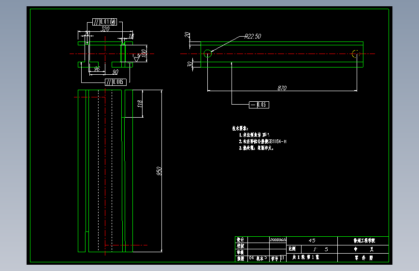419x271 pixels.
Task: Click the third technical requirement line
Action: [x=256, y=148]
